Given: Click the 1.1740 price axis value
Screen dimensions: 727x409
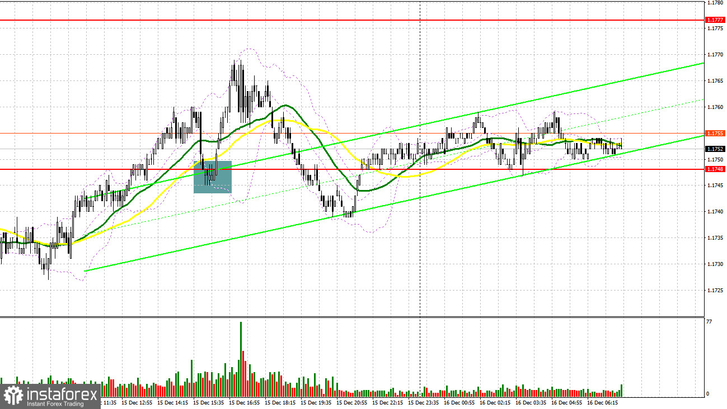Looking at the screenshot, I should click(715, 212).
